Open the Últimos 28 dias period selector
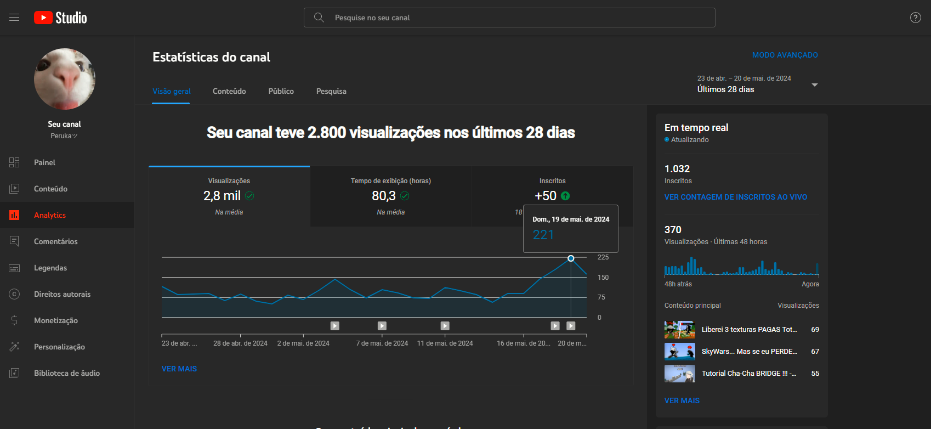The height and width of the screenshot is (429, 931). pyautogui.click(x=757, y=84)
